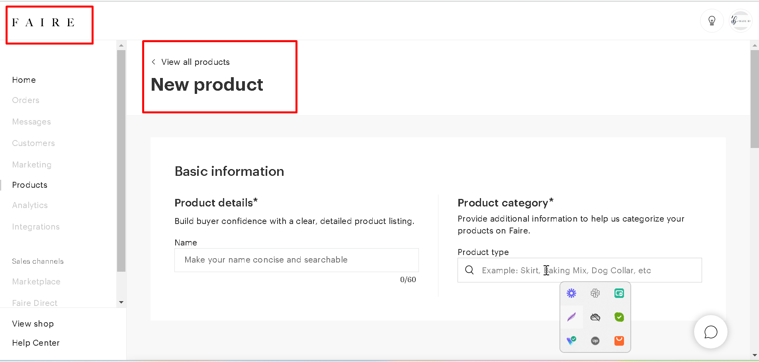Open the Help Center link
759x362 pixels.
pyautogui.click(x=36, y=343)
